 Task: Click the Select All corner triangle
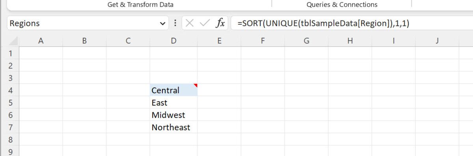click(x=13, y=41)
